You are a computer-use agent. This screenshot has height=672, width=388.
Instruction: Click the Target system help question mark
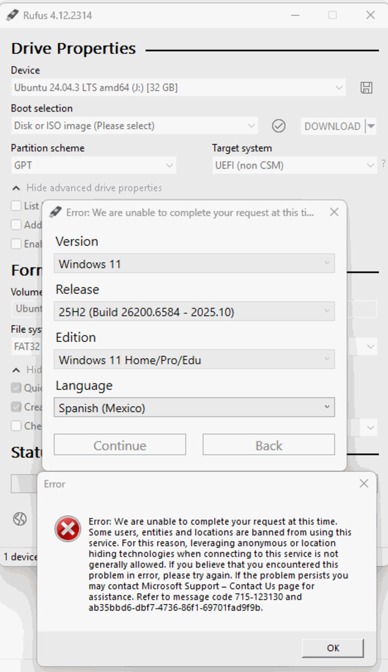[x=383, y=163]
